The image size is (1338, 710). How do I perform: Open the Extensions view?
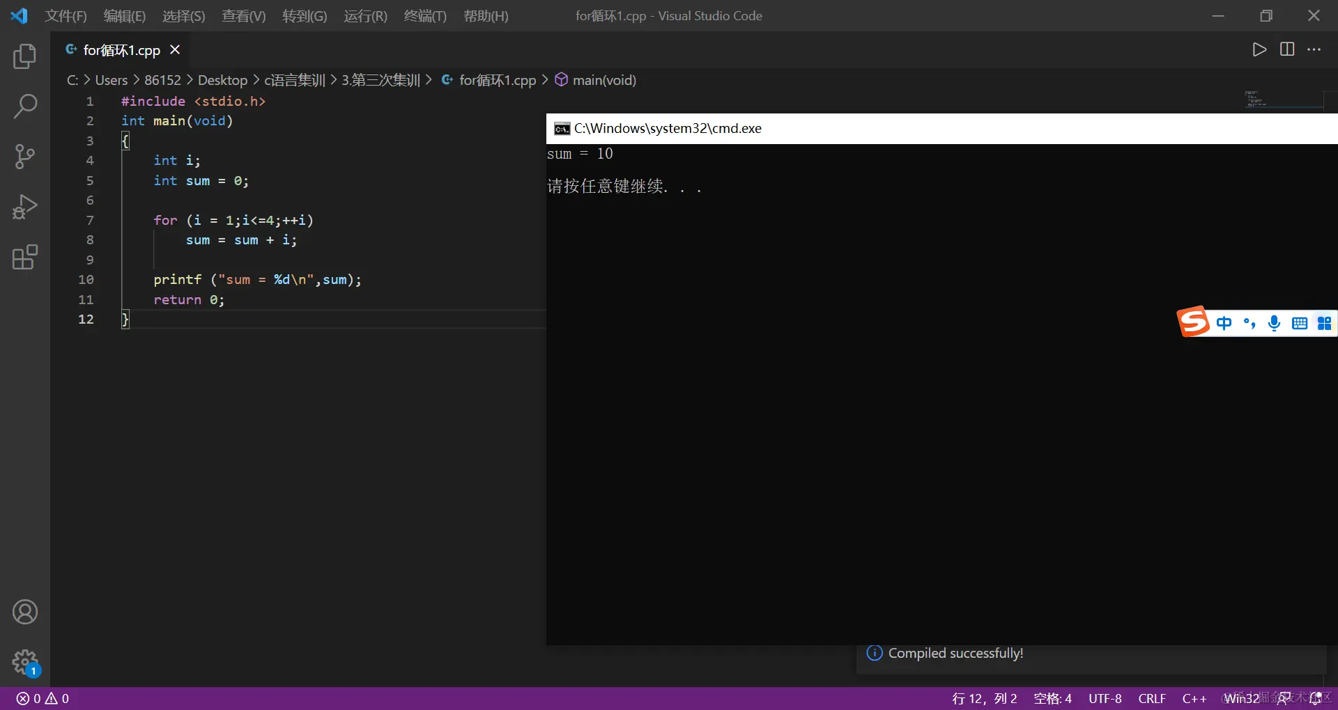[x=25, y=257]
